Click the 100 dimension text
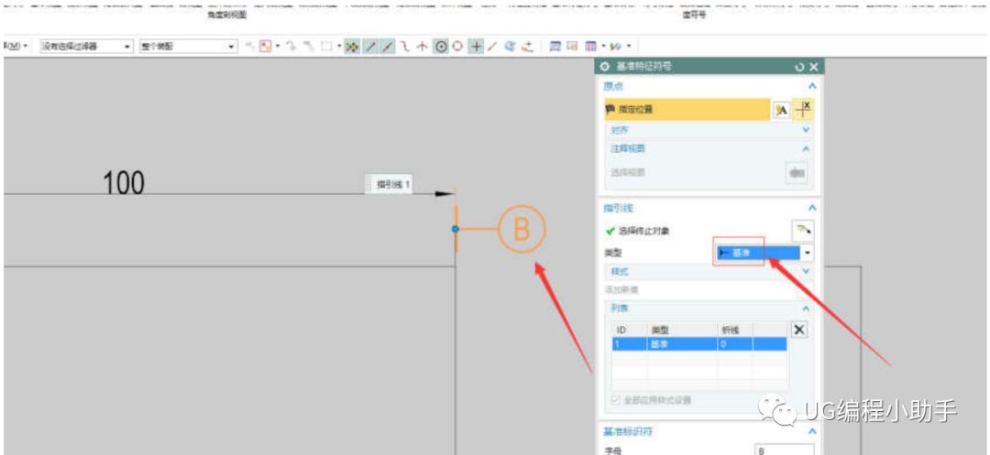990x455 pixels. 124,183
